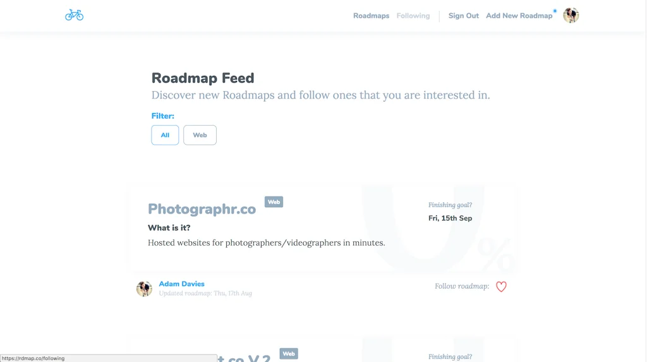The image size is (647, 362).
Task: Click the Adam Davies author link
Action: click(x=181, y=284)
